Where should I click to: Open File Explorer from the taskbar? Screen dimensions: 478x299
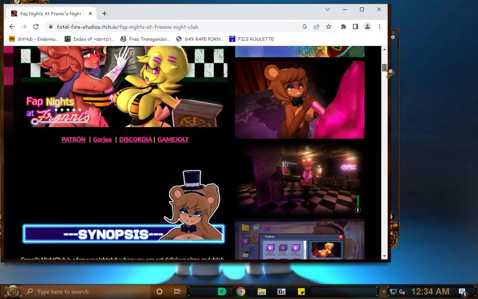tap(261, 292)
